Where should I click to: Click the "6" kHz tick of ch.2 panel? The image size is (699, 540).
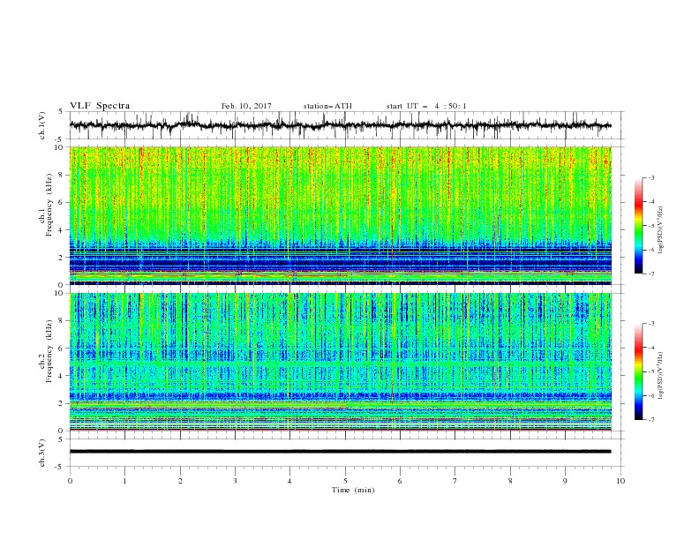pyautogui.click(x=62, y=349)
